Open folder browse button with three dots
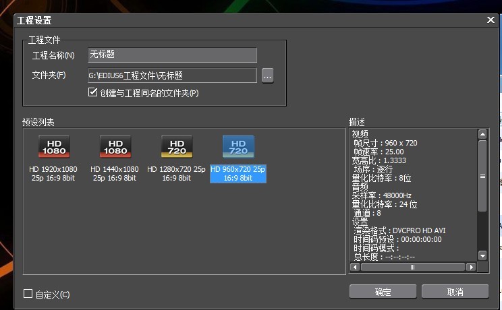This screenshot has height=310, width=502. tap(267, 75)
